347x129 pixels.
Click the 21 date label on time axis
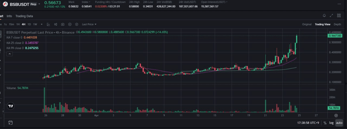click(265, 115)
